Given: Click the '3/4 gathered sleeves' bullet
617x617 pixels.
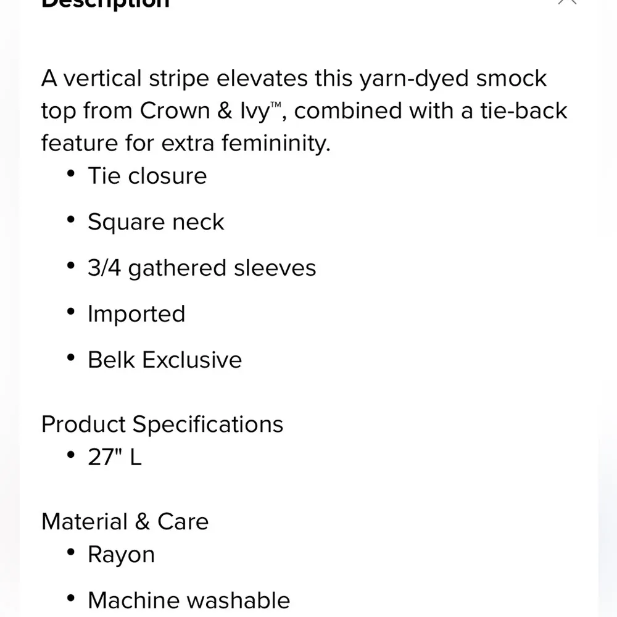Looking at the screenshot, I should coord(202,268).
